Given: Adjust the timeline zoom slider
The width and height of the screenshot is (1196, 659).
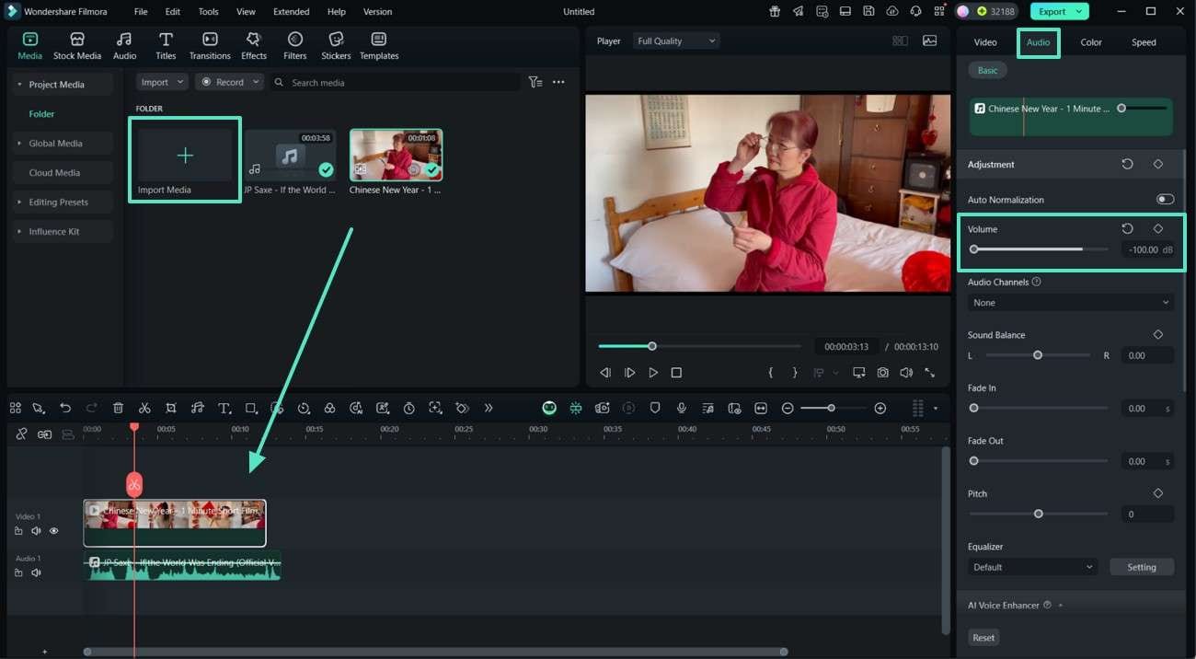Looking at the screenshot, I should (x=831, y=408).
